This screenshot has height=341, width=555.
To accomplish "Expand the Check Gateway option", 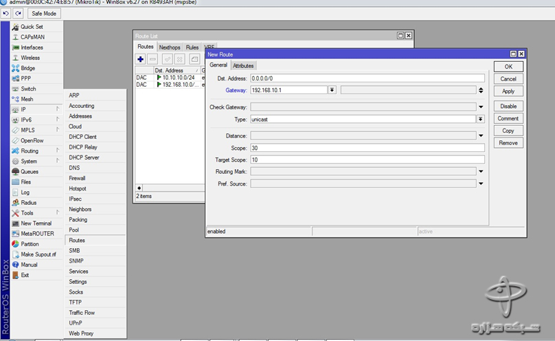I will pyautogui.click(x=481, y=107).
